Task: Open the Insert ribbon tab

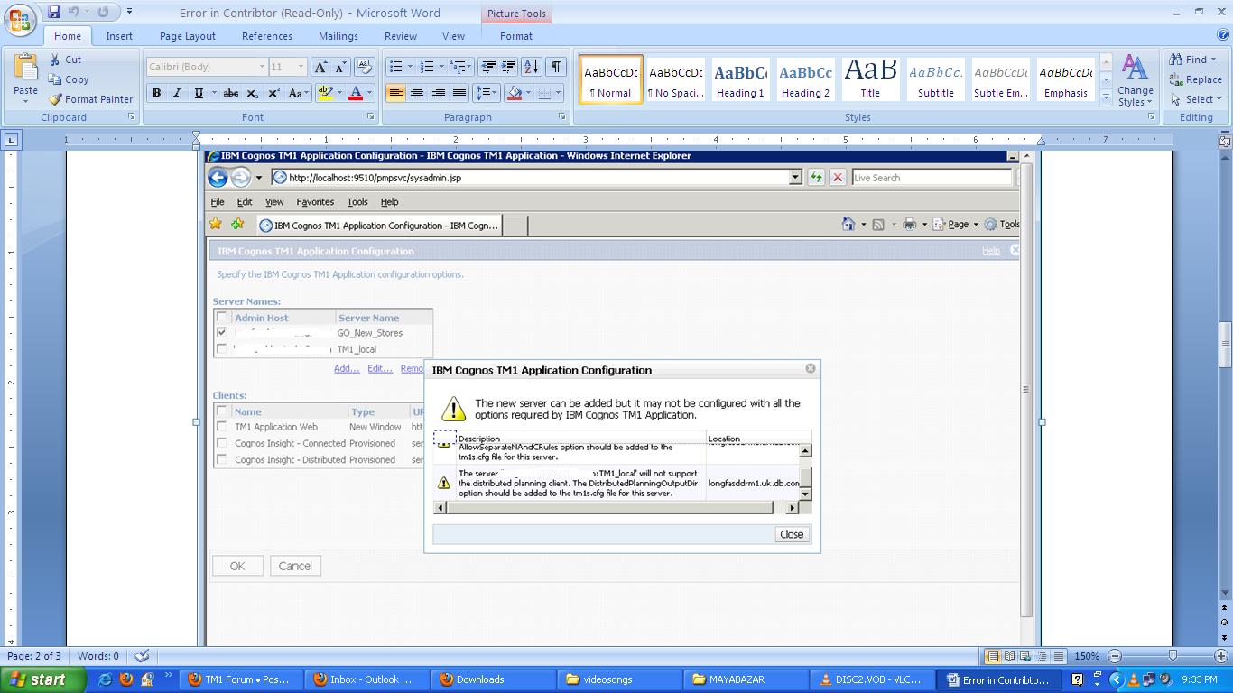Action: 119,36
